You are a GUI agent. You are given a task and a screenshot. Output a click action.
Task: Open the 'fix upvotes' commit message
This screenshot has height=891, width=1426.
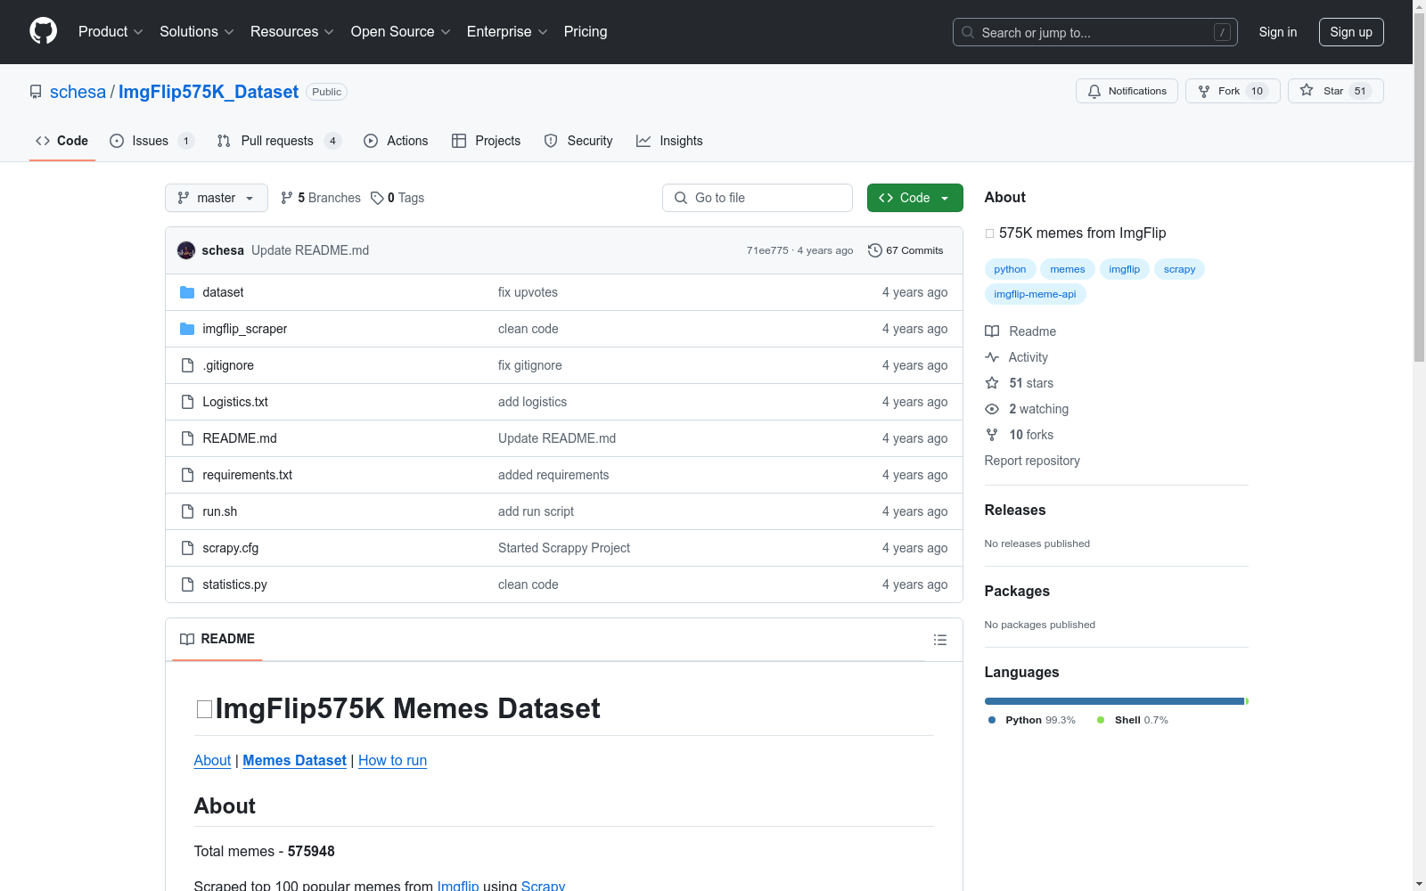(x=528, y=292)
